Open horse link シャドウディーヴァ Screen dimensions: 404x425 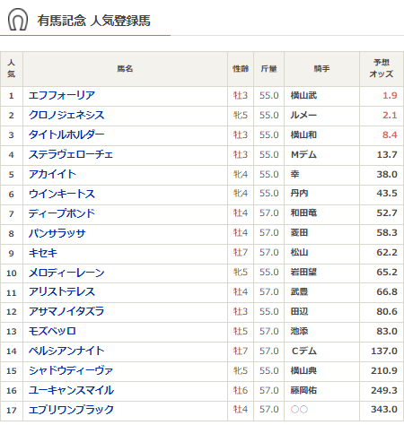click(x=71, y=371)
